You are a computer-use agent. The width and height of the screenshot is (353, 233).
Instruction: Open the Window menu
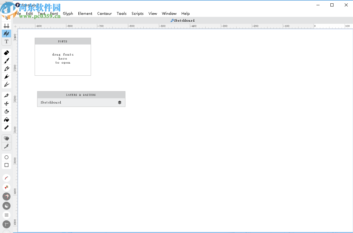click(x=169, y=14)
